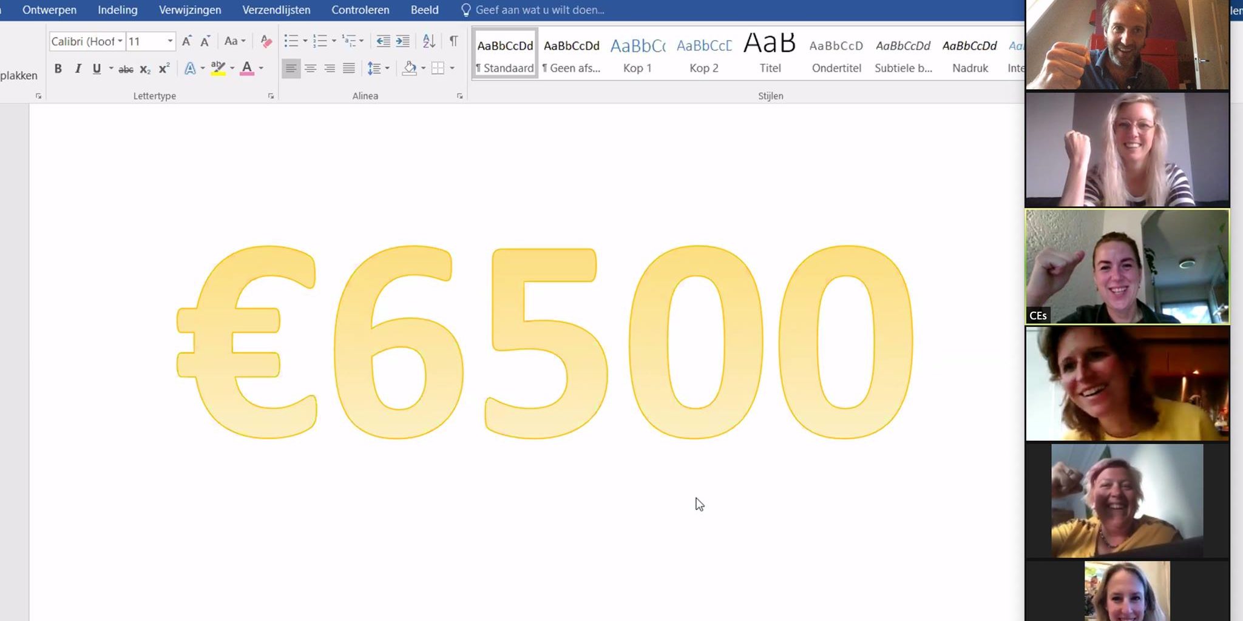The width and height of the screenshot is (1243, 621).
Task: Apply the yellow text highlight color
Action: pos(218,69)
